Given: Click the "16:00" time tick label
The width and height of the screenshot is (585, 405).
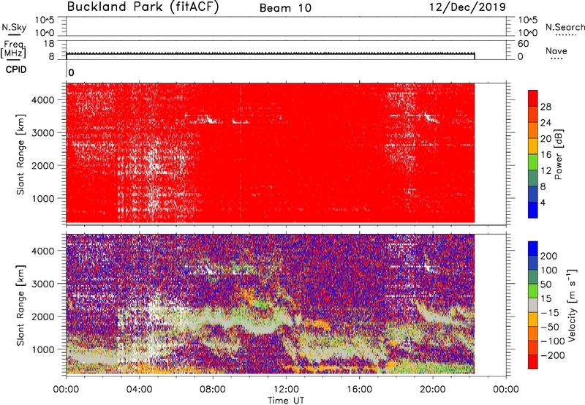Looking at the screenshot, I should pyautogui.click(x=359, y=390).
